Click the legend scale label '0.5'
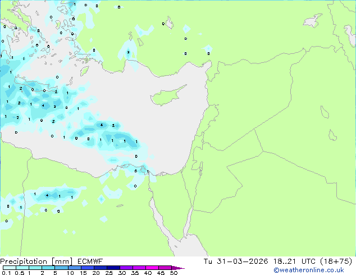 20,273
